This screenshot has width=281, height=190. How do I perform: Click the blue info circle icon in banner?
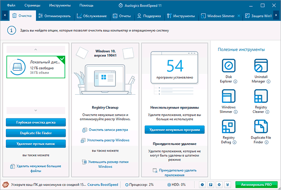pos(12,30)
